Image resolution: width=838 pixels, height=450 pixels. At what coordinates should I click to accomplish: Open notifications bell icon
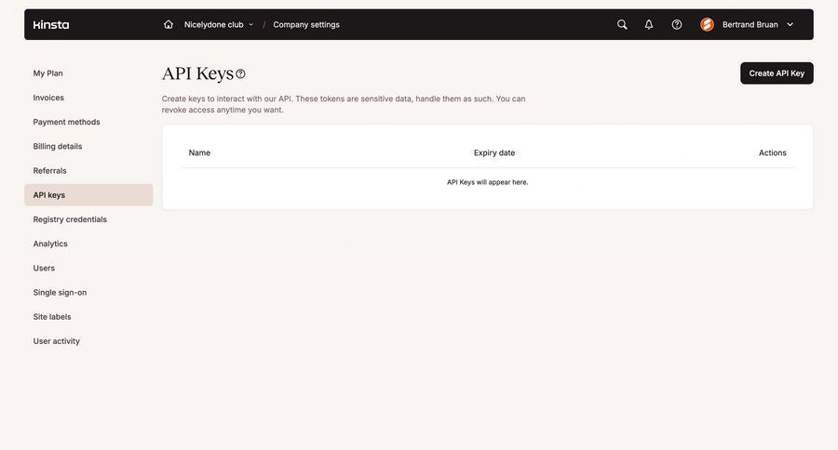[x=649, y=24]
